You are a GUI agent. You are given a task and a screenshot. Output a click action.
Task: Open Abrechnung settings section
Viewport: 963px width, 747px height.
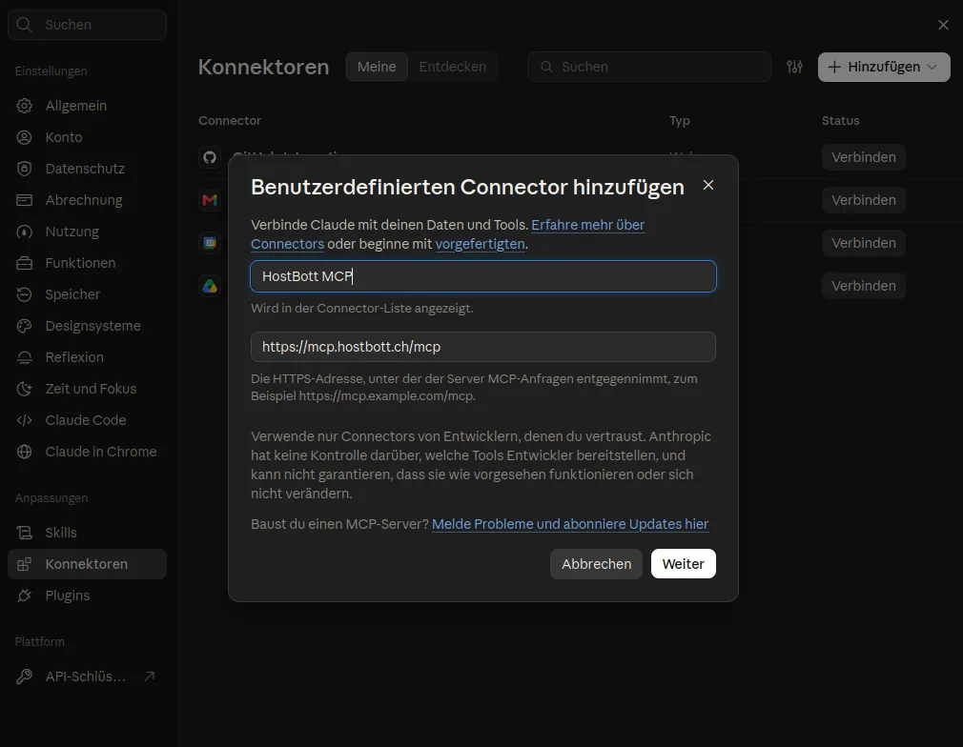tap(87, 200)
